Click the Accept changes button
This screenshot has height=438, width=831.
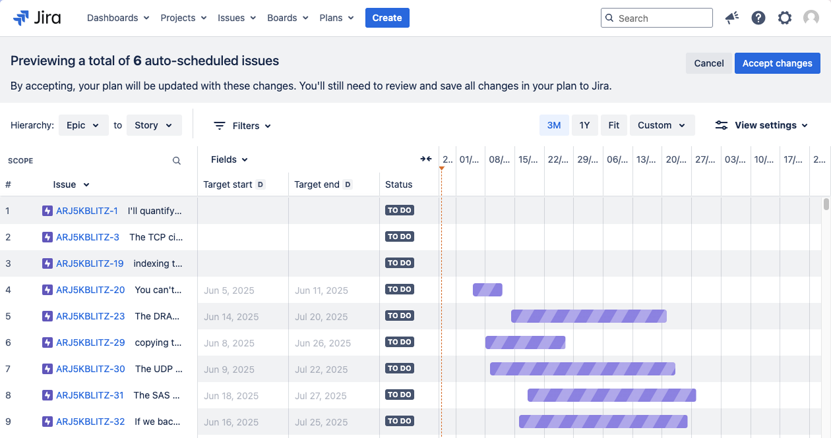(777, 63)
